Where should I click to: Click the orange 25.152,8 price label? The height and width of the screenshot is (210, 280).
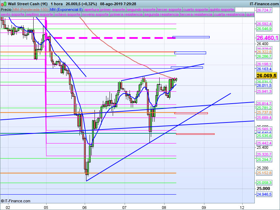264,173
